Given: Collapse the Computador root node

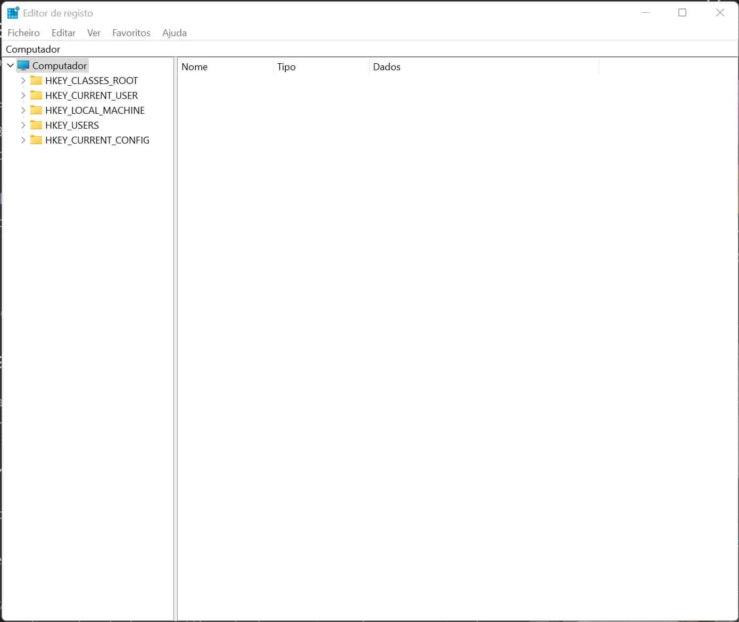Looking at the screenshot, I should (10, 65).
